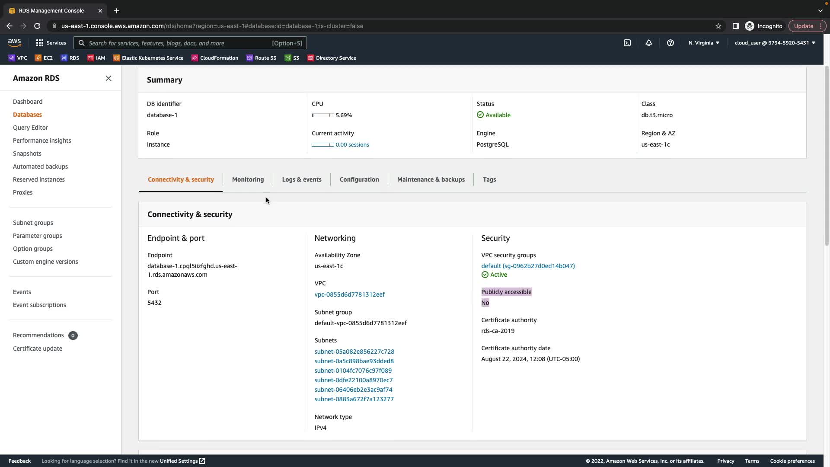Open the default security group link
This screenshot has width=830, height=467.
528,266
